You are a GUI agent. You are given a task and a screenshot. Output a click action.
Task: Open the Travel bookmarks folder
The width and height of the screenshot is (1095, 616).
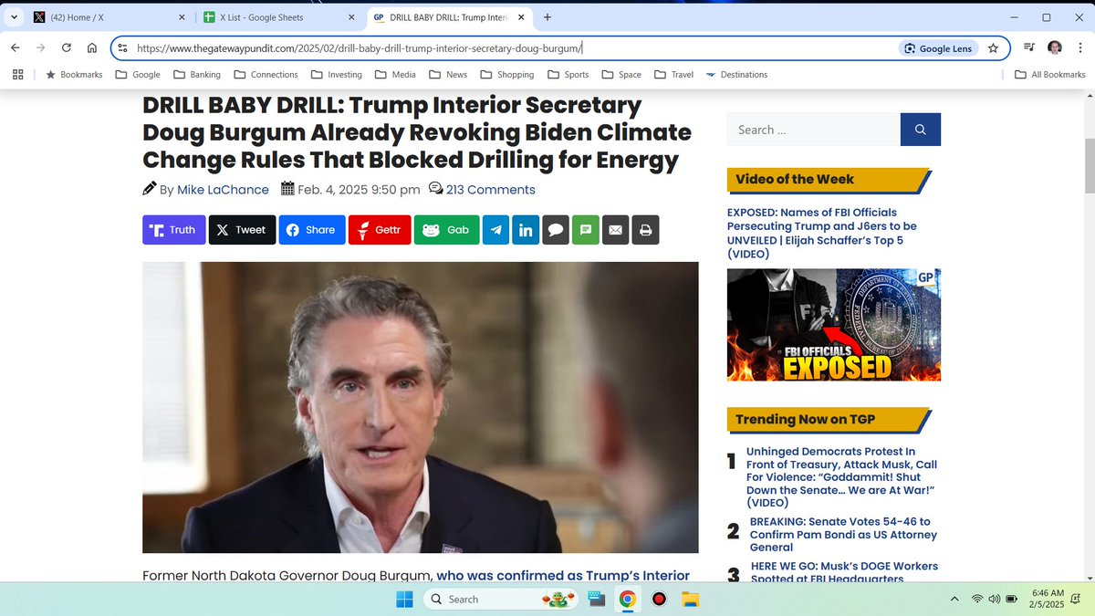click(x=673, y=75)
